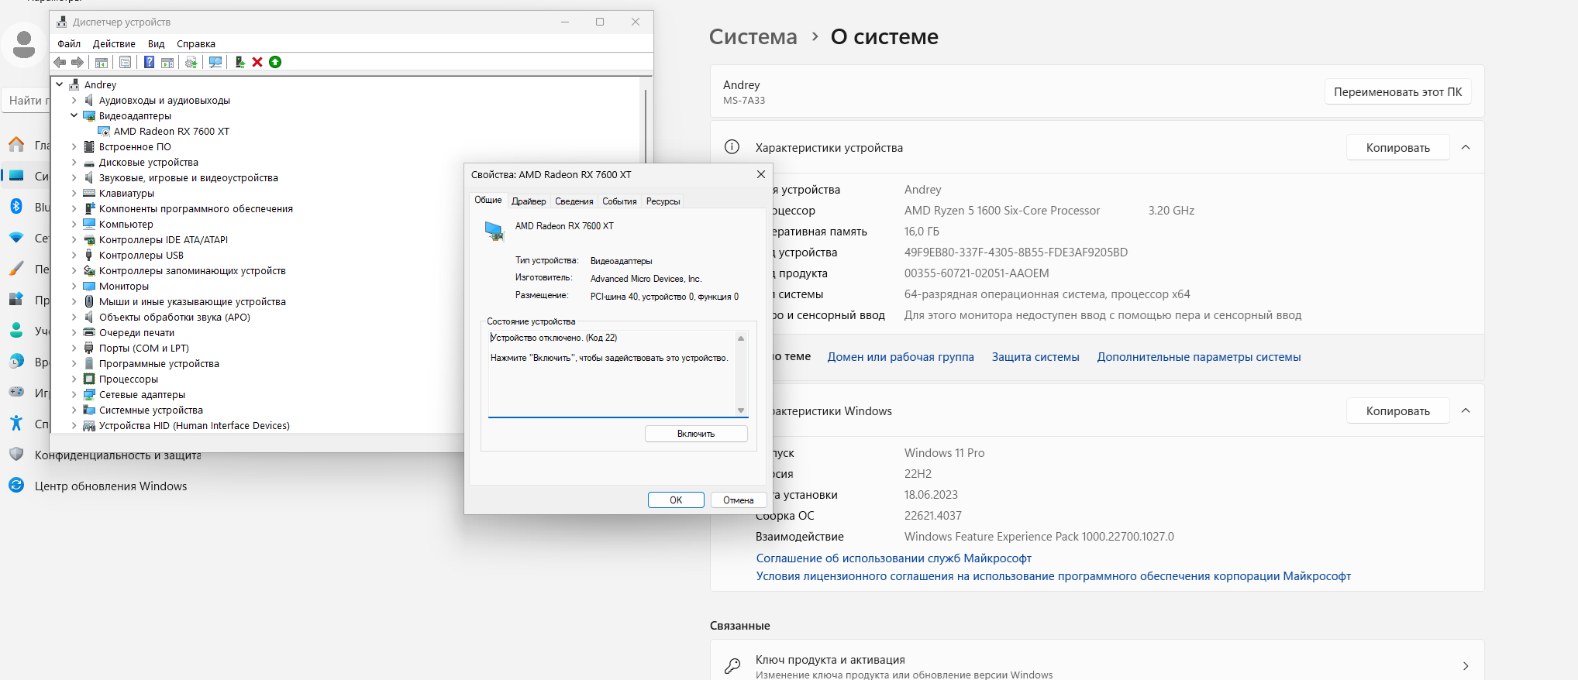Click the info icon next to device specifications

tap(732, 147)
